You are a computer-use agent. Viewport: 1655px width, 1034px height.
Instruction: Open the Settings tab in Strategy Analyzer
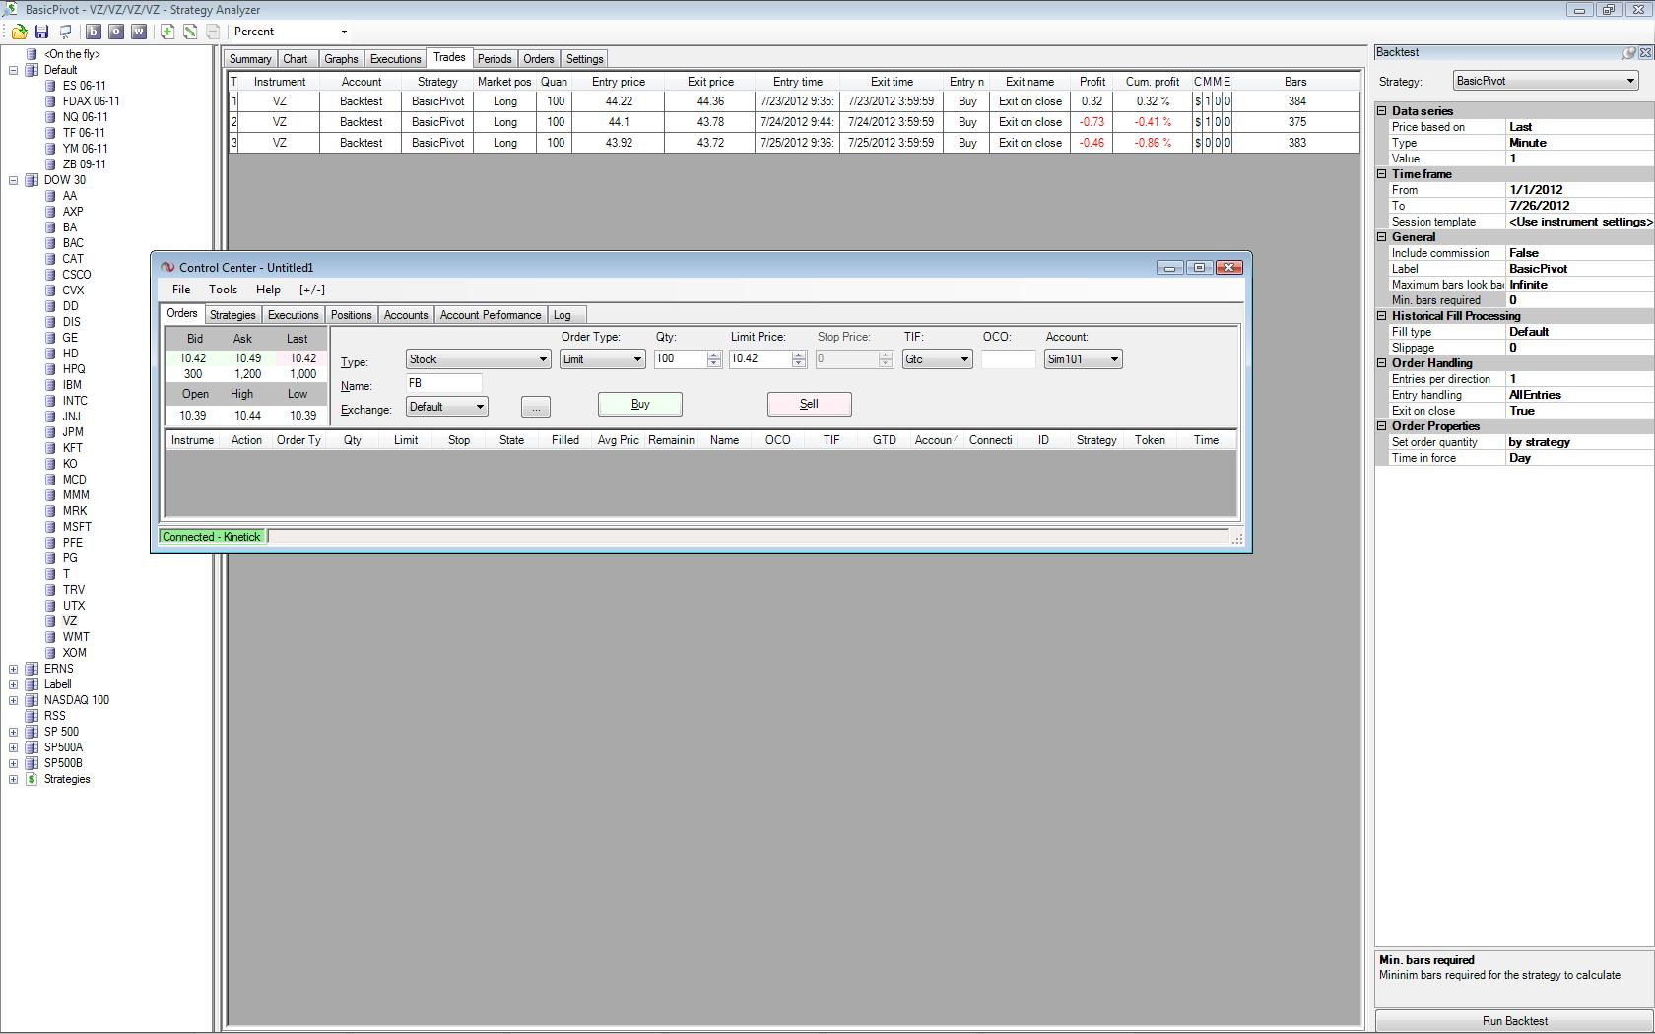click(584, 59)
